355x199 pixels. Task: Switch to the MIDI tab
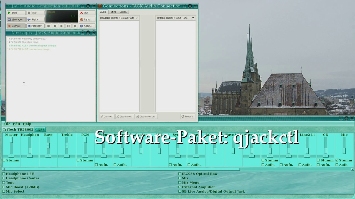(x=113, y=12)
